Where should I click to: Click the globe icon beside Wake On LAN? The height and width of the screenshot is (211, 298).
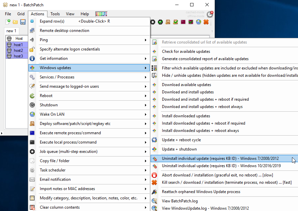click(32, 114)
